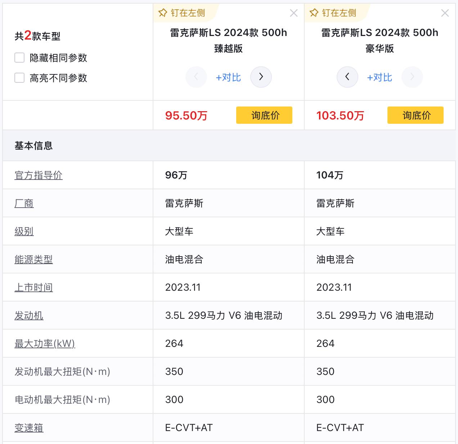
Task: Click disabled previous arrow under 臻越版
Action: click(196, 77)
